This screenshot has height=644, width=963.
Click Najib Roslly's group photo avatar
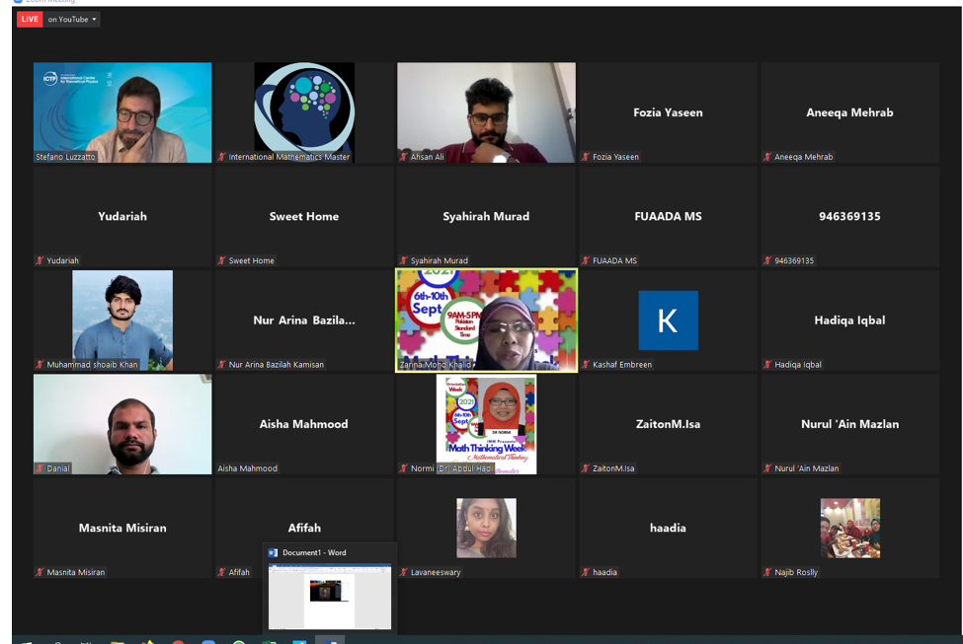[850, 528]
